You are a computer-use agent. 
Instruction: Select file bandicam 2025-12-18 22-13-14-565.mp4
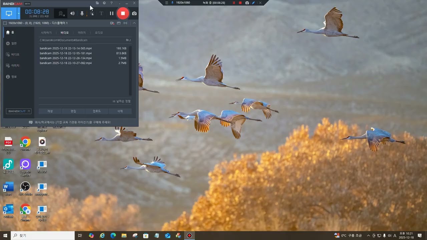tap(83, 48)
